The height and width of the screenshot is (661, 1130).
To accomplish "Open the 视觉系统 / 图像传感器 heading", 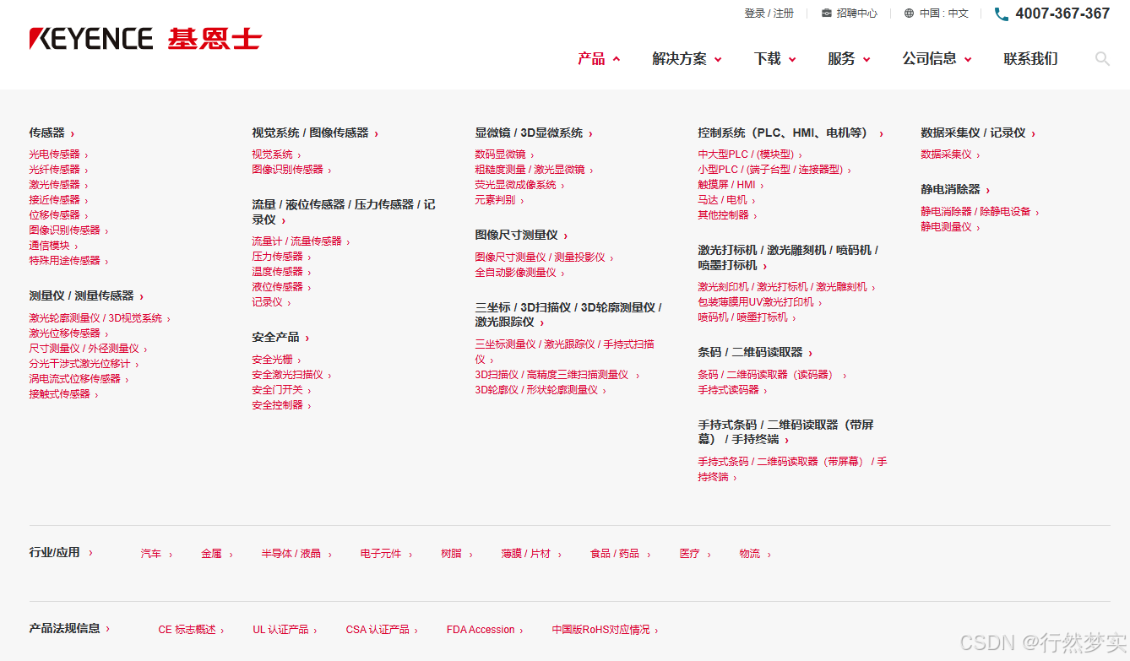I will click(315, 133).
